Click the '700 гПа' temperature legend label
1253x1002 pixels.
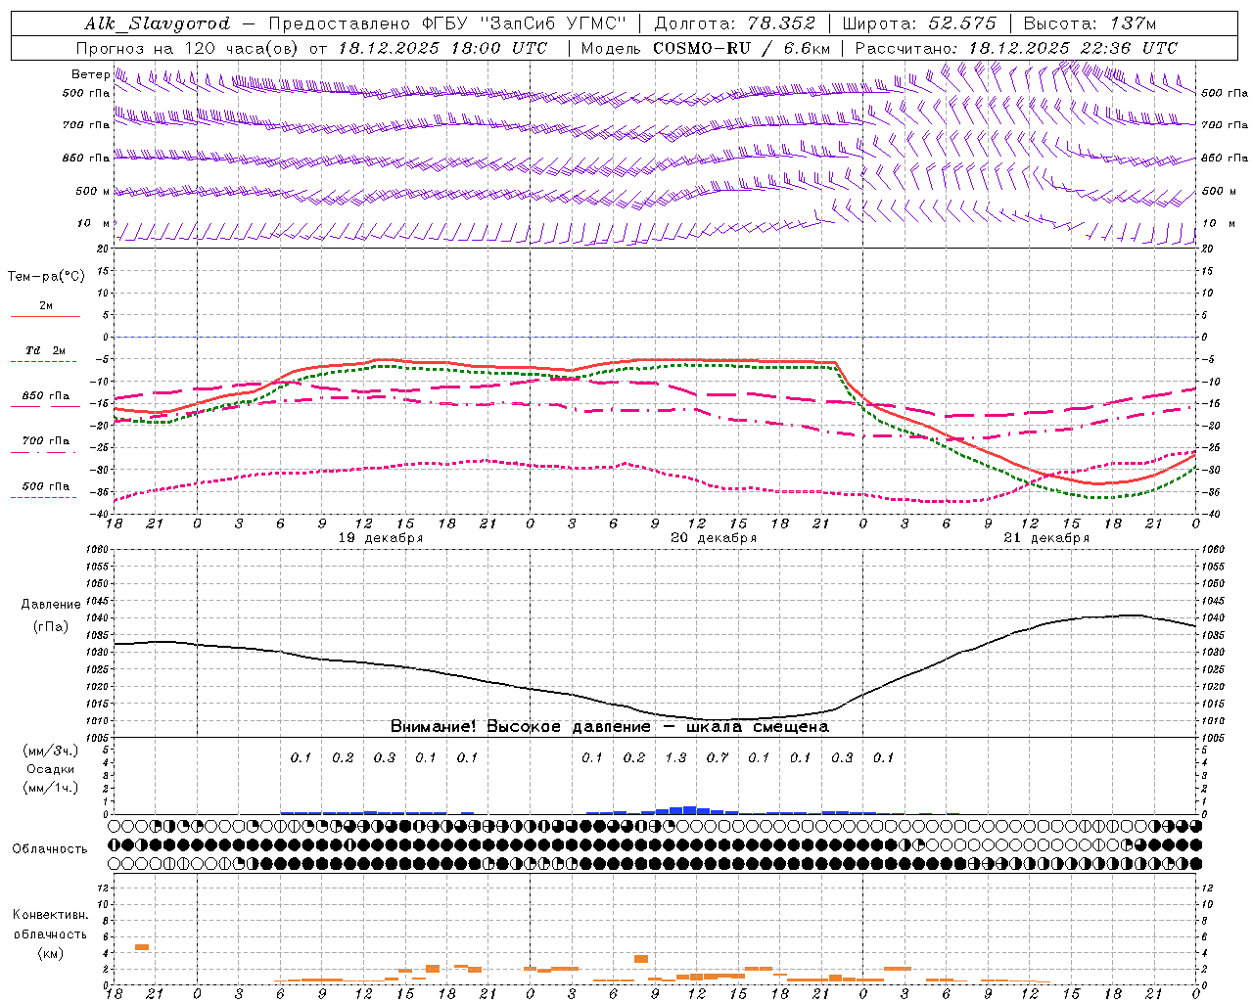pos(46,441)
